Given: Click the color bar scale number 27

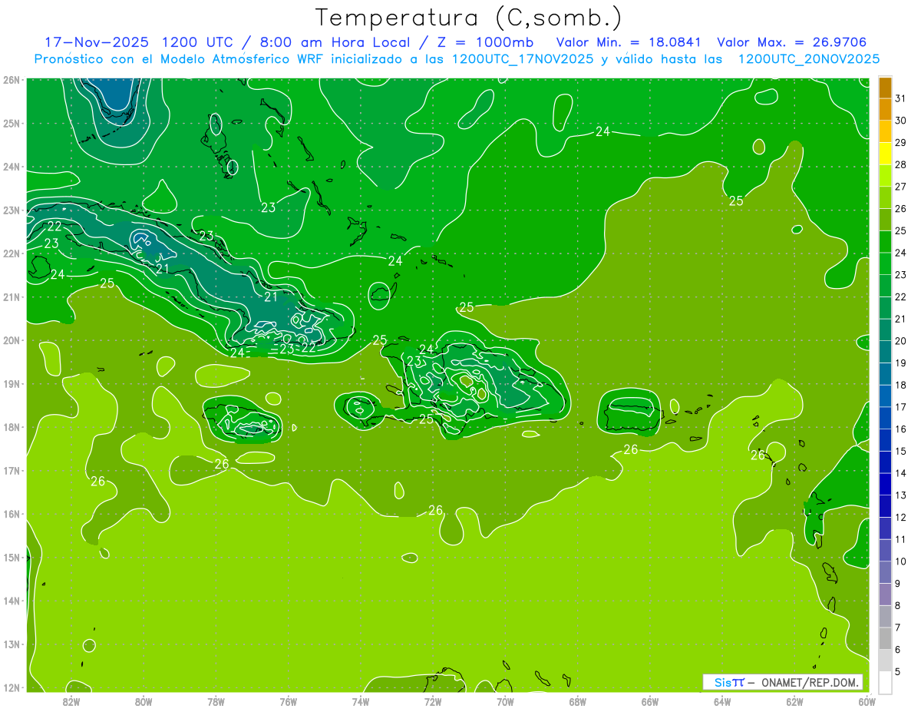Looking at the screenshot, I should click(x=901, y=187).
